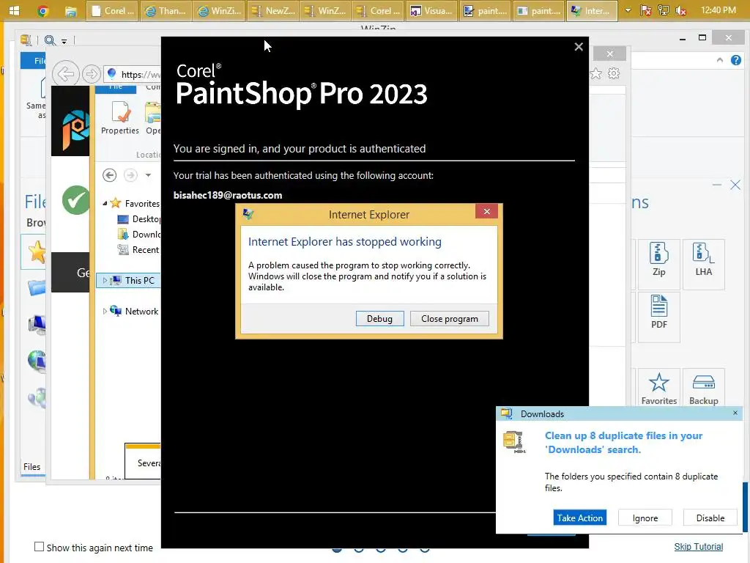Close the PaintShop Pro 2023 splash window
The image size is (750, 563).
pyautogui.click(x=579, y=47)
